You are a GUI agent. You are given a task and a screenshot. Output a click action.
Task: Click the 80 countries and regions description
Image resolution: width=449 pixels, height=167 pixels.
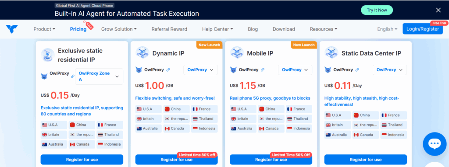pyautogui.click(x=82, y=111)
